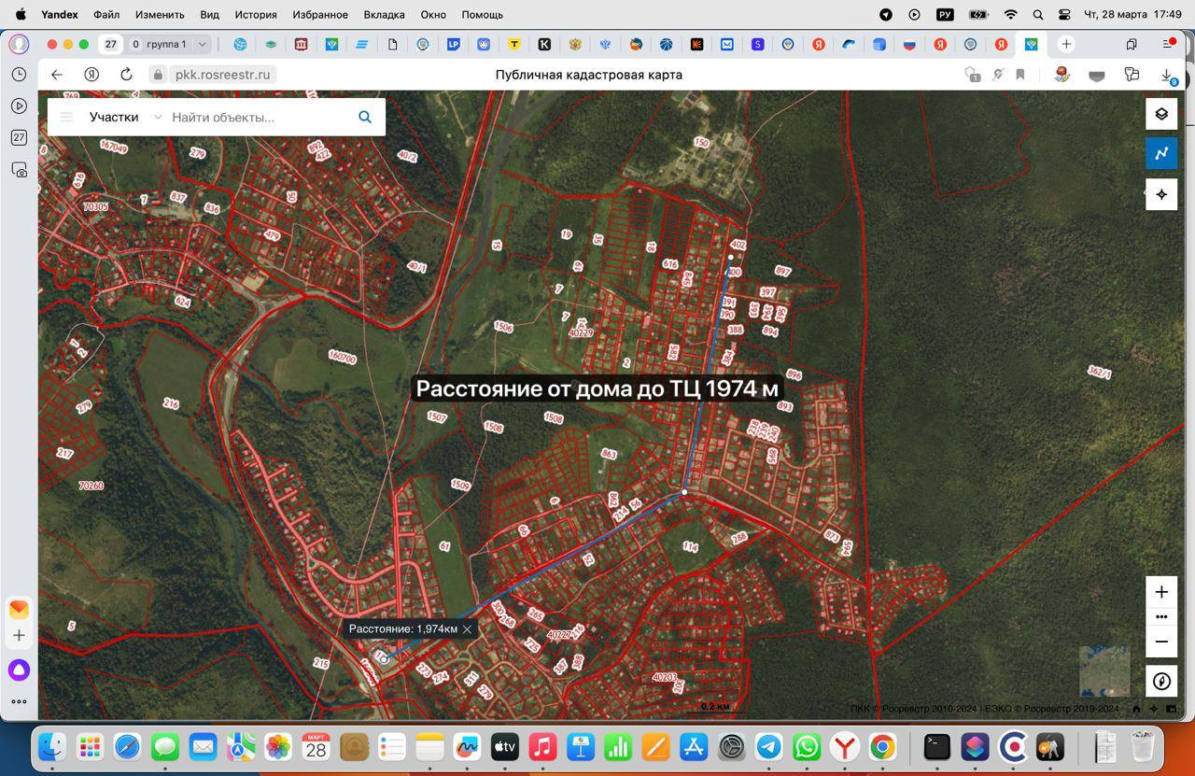1195x776 pixels.
Task: Reset map orientation with compass button
Action: (1161, 681)
